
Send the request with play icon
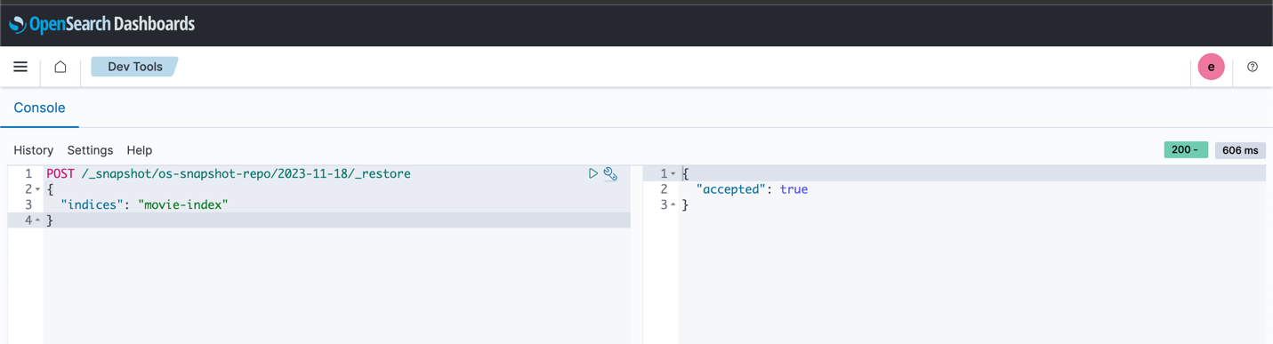click(593, 173)
